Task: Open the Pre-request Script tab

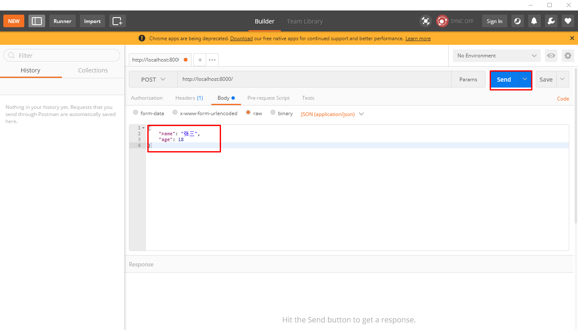Action: pos(268,98)
